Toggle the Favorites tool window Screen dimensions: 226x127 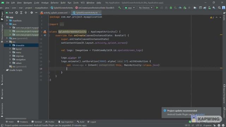pos(2,94)
